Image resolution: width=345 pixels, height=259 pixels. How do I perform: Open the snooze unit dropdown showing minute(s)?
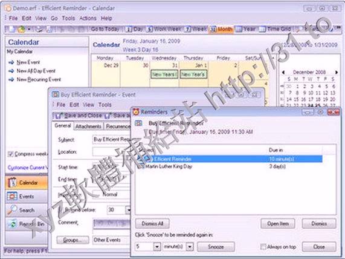(x=190, y=246)
